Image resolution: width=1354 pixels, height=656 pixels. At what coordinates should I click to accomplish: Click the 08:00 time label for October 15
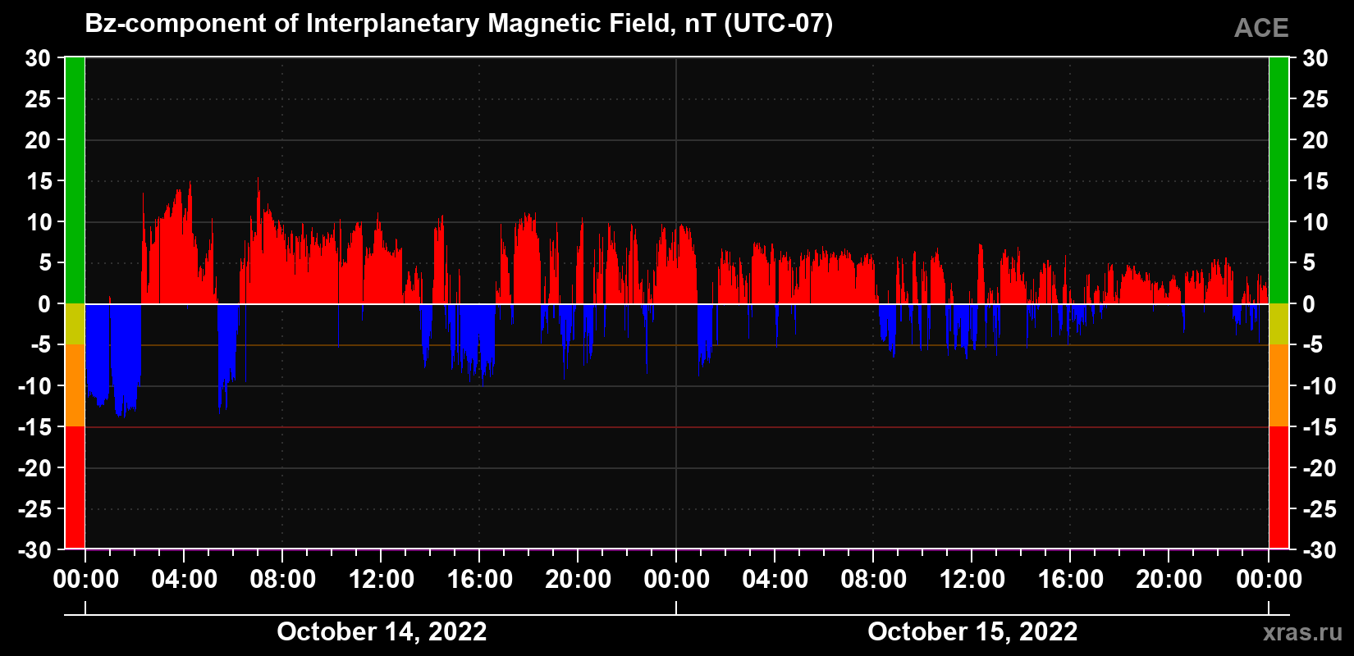pyautogui.click(x=874, y=579)
